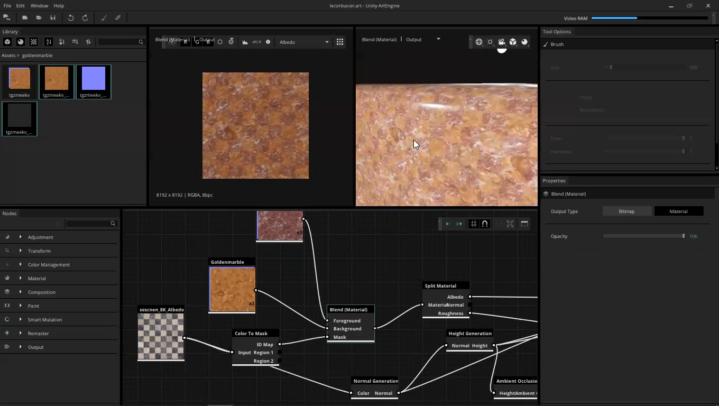Open the camera settings in the 3D viewport
719x406 pixels.
pos(501,42)
